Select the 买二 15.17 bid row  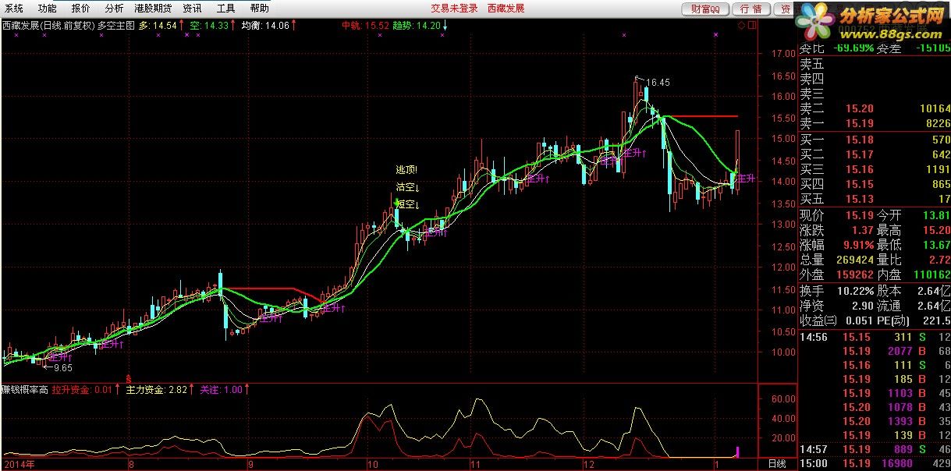pos(875,154)
